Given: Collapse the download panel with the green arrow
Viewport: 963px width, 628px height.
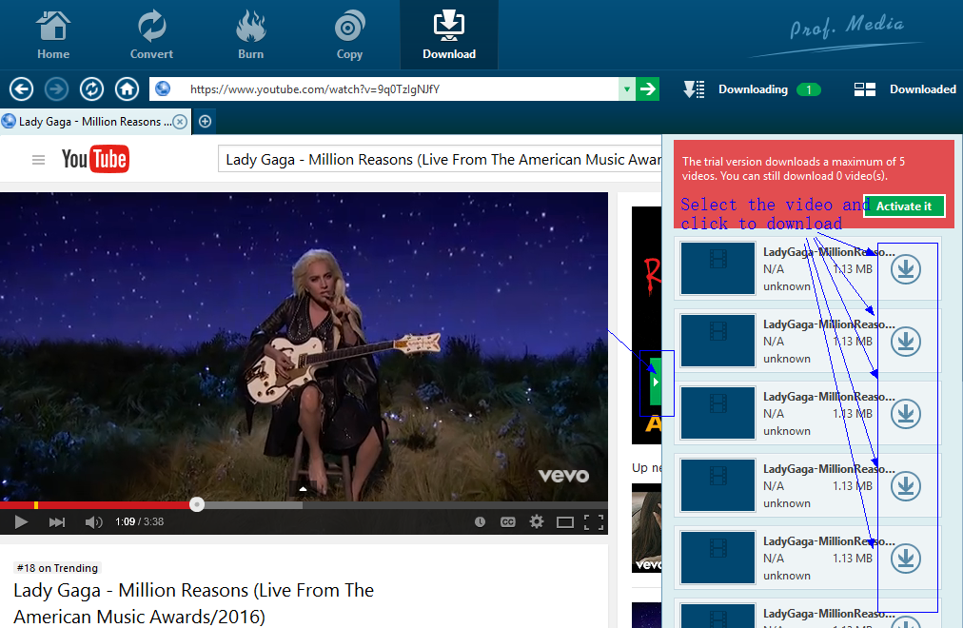Looking at the screenshot, I should (x=656, y=382).
